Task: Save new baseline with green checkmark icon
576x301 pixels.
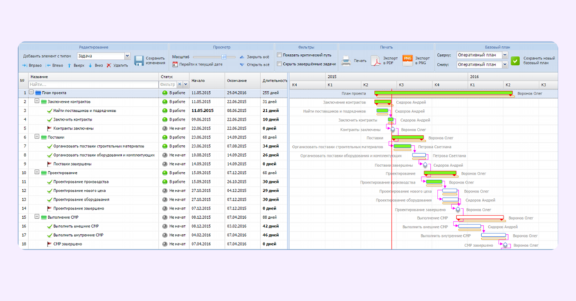Action: pos(515,61)
